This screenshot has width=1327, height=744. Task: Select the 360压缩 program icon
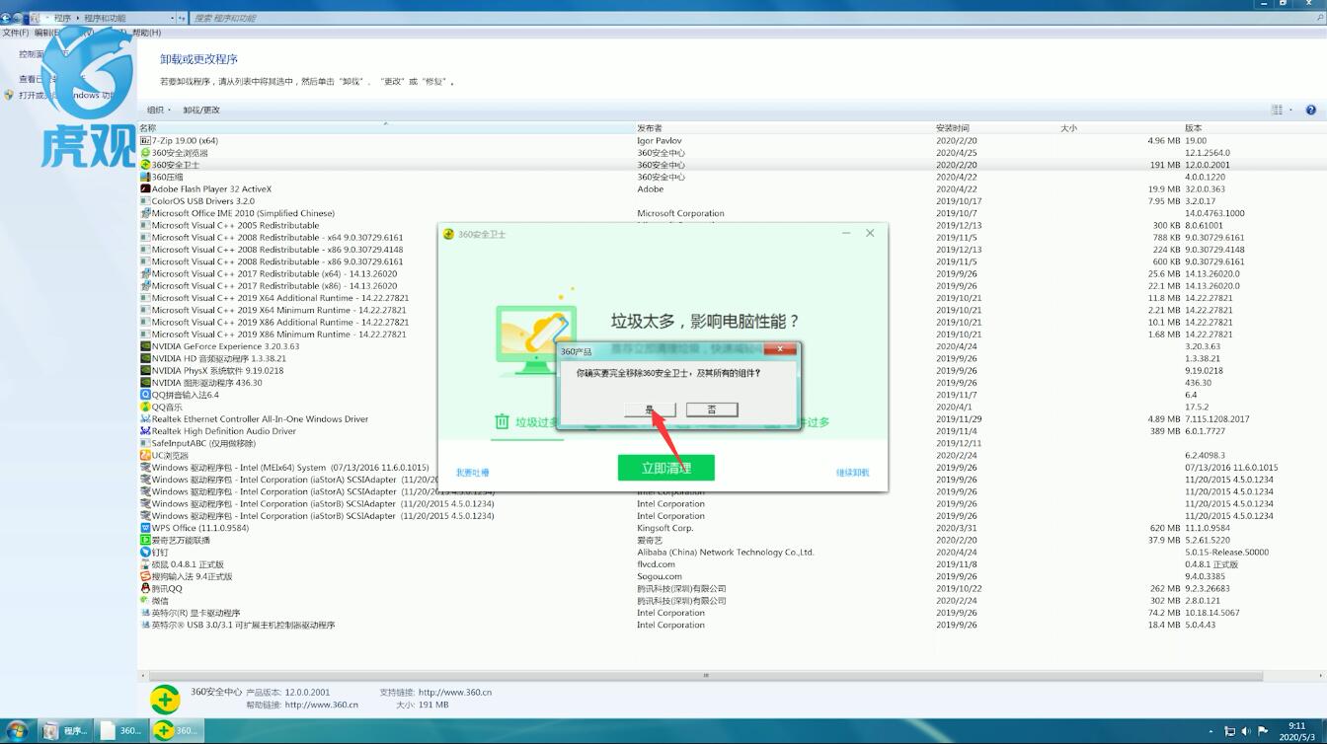145,177
